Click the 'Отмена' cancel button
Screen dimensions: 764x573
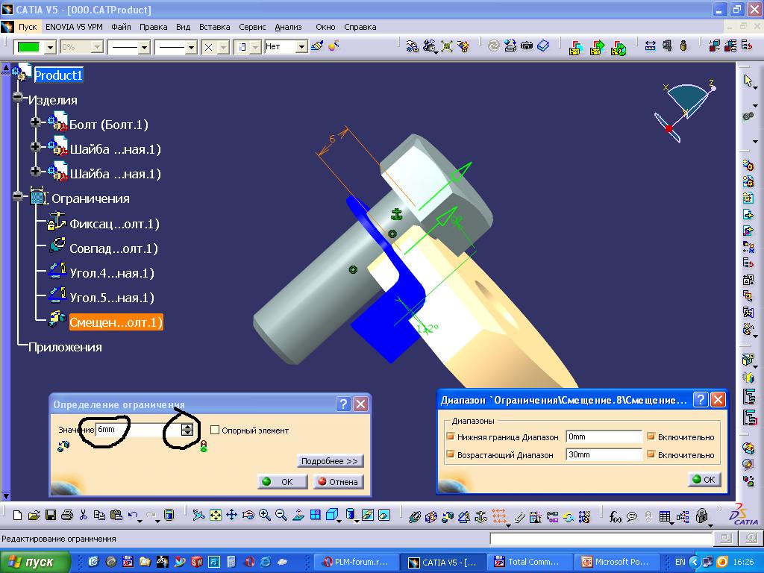339,481
